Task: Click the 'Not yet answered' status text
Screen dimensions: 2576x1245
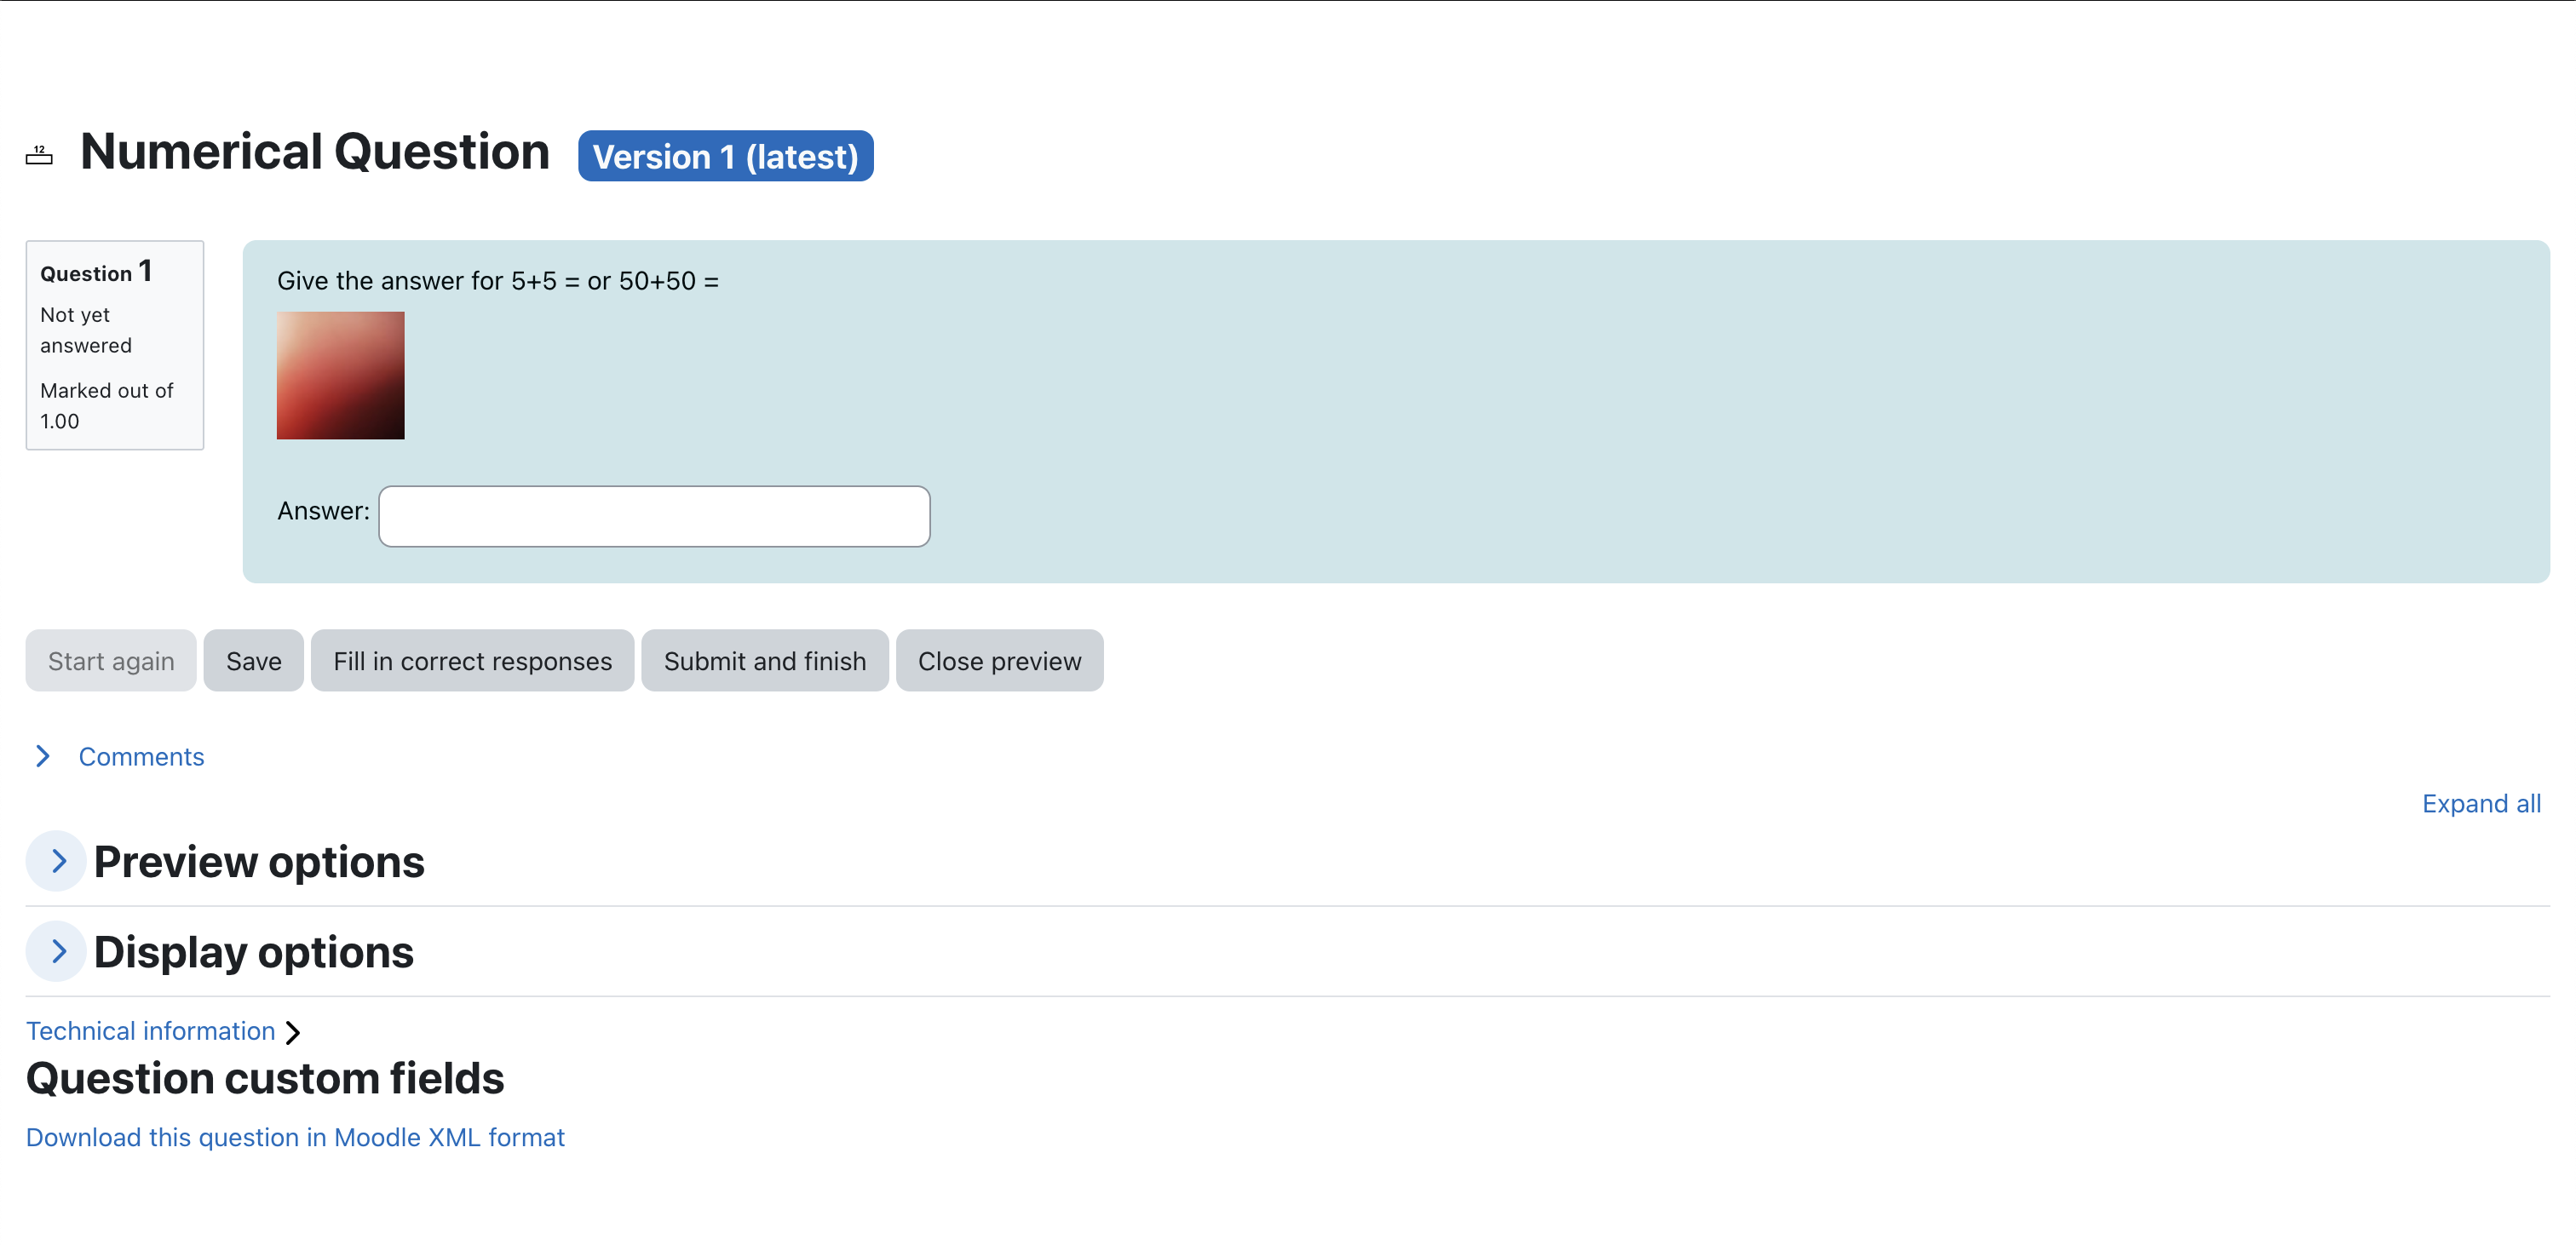Action: [x=86, y=329]
